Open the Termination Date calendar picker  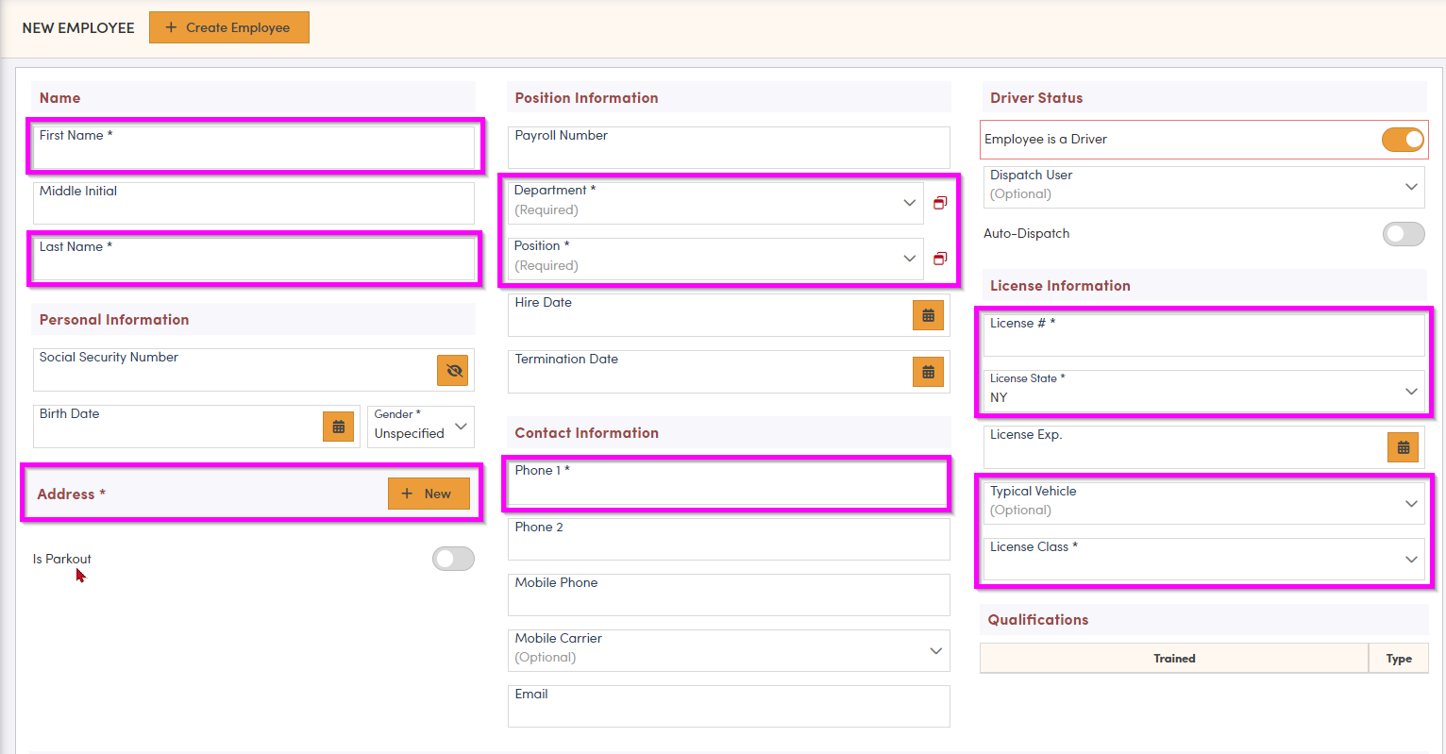(928, 372)
